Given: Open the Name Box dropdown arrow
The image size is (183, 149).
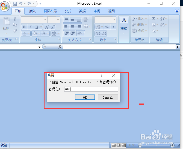Looking at the screenshot, I should click(x=39, y=47).
